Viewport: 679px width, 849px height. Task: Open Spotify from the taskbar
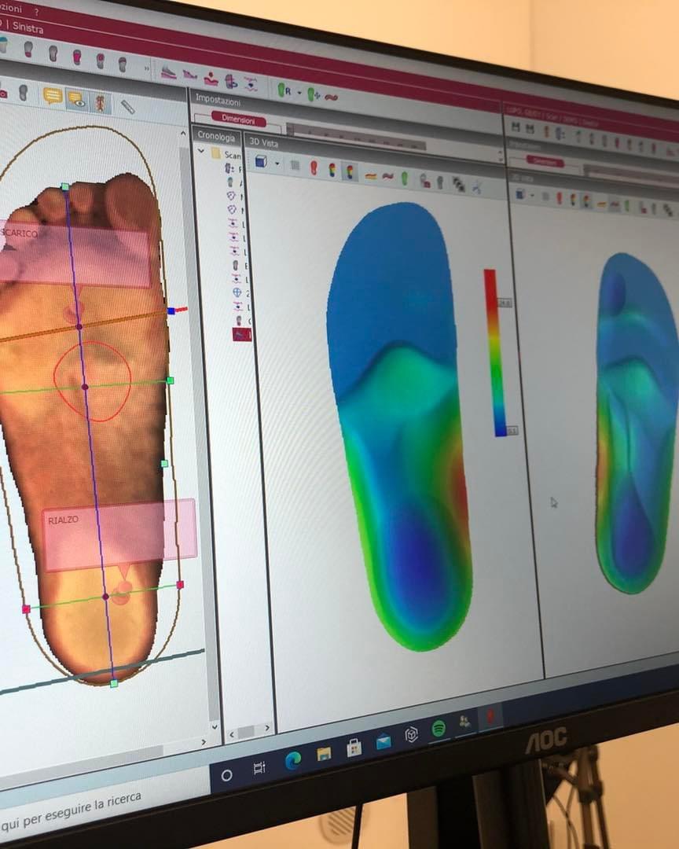pyautogui.click(x=439, y=728)
